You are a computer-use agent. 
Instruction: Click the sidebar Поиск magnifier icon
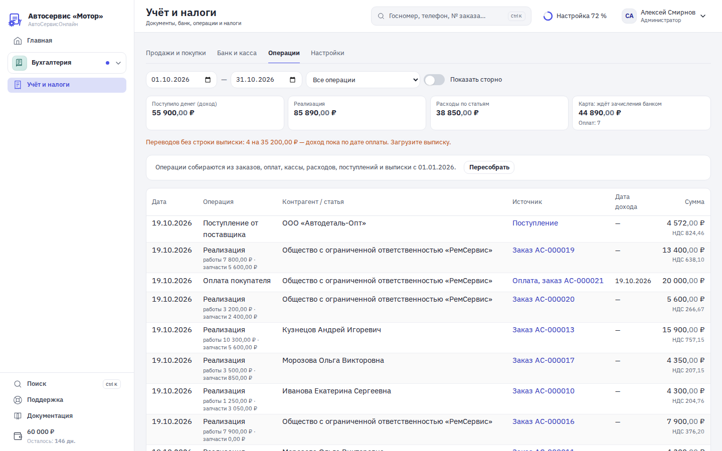(x=18, y=384)
